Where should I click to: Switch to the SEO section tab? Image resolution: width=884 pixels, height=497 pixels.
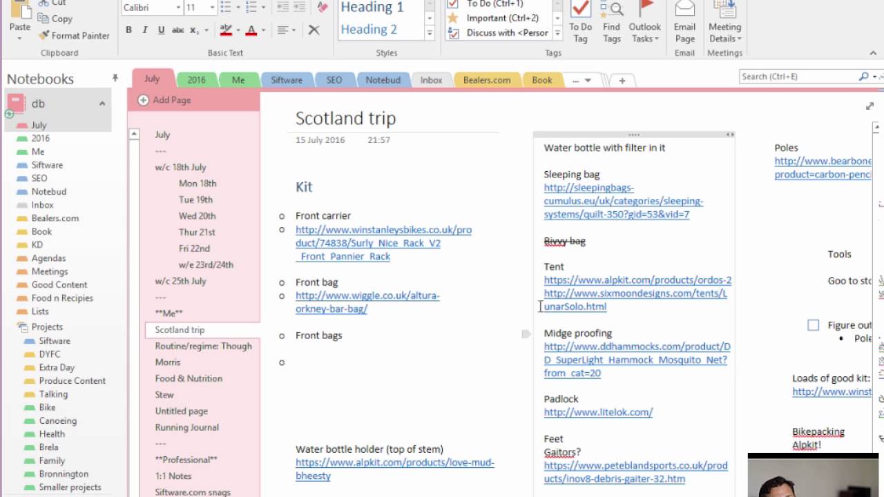[x=334, y=80]
